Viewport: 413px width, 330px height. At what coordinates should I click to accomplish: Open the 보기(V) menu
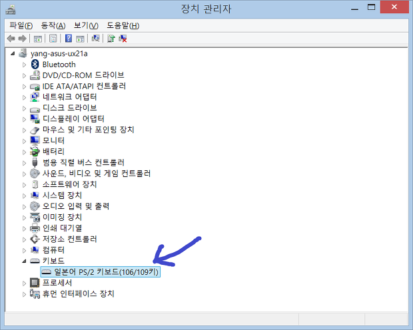coord(86,25)
